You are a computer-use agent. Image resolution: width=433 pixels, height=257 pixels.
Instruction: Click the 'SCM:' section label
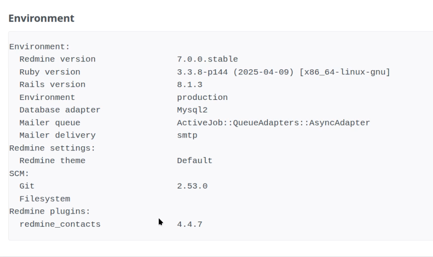19,173
